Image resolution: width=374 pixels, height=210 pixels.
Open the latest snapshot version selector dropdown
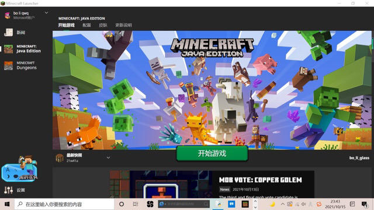click(108, 157)
